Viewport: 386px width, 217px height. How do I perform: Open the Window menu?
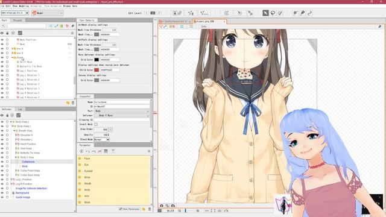(x=67, y=6)
